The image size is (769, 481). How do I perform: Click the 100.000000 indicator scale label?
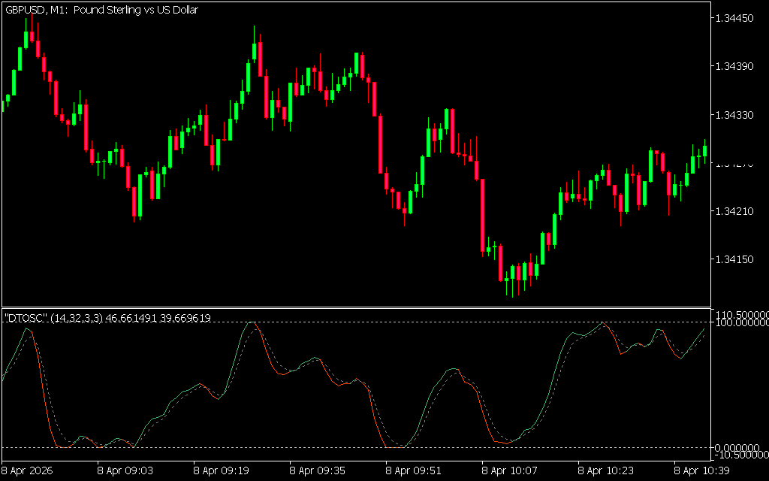(740, 322)
